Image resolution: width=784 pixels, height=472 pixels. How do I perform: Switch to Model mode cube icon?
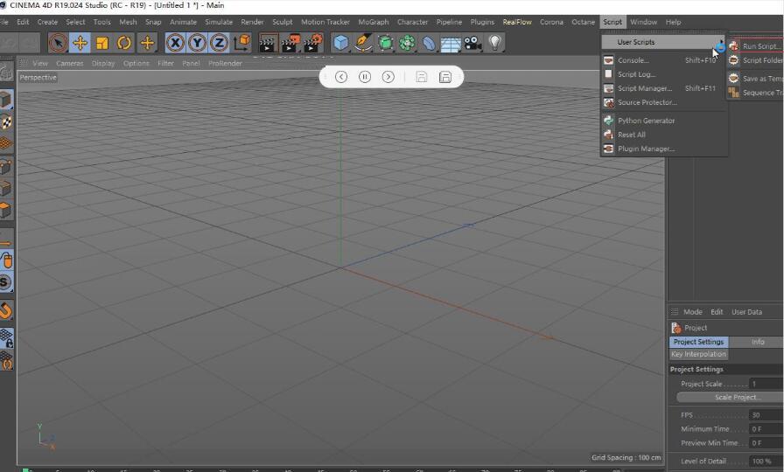point(6,100)
